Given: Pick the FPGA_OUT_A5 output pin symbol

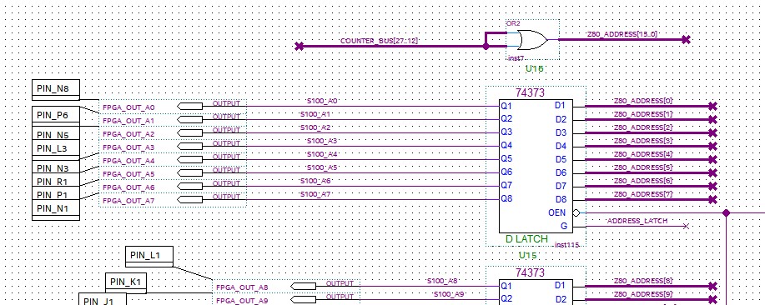Looking at the screenshot, I should click(x=189, y=173).
